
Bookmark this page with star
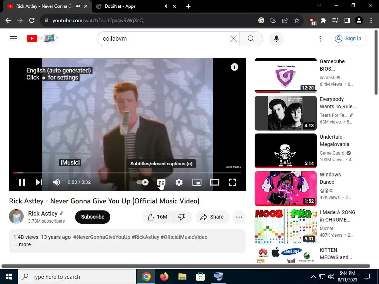point(297,20)
